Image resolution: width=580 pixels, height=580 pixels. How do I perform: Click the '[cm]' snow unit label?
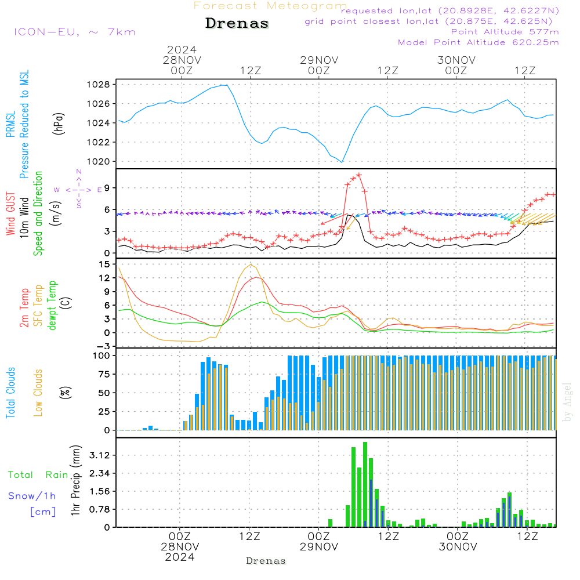[43, 512]
